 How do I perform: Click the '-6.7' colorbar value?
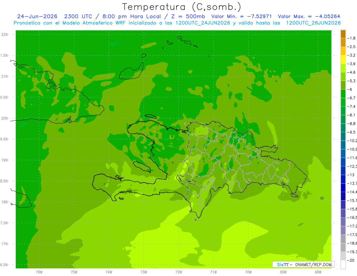pos(351,98)
